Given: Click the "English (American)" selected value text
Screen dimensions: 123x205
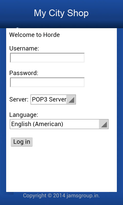Looking at the screenshot, I should (x=37, y=124).
